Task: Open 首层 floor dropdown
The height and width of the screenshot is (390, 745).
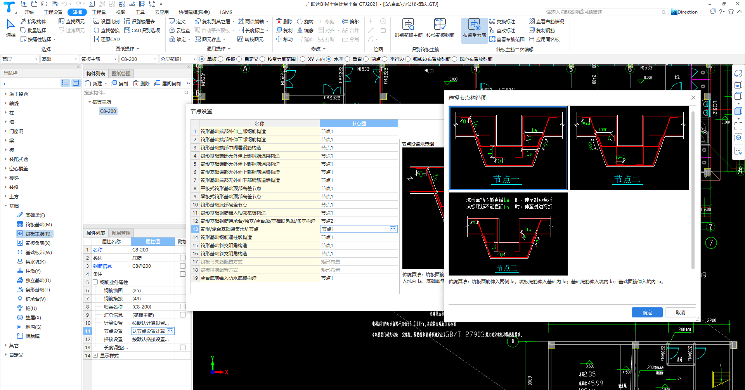Action: click(x=20, y=59)
